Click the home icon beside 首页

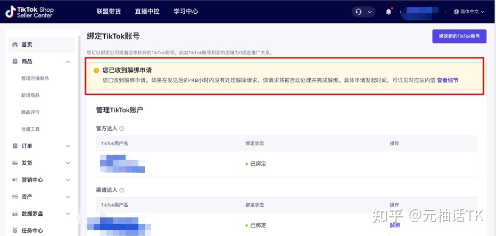pyautogui.click(x=15, y=45)
